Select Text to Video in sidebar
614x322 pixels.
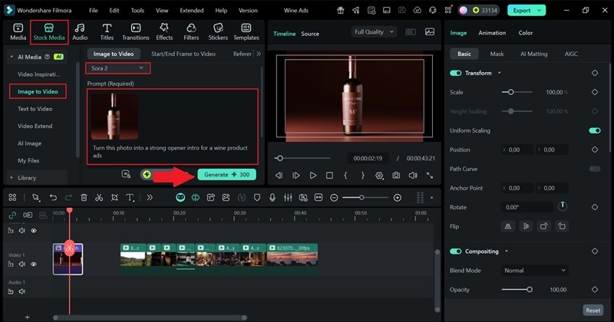pos(35,109)
